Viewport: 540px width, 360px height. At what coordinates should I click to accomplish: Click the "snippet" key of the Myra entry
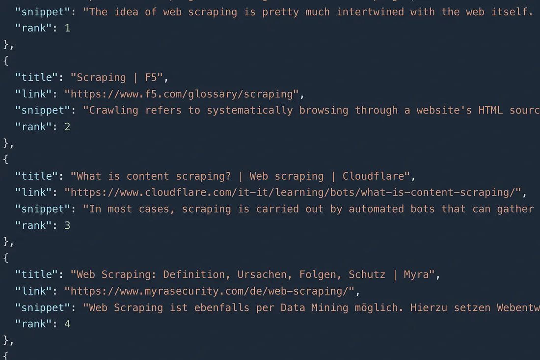click(43, 307)
